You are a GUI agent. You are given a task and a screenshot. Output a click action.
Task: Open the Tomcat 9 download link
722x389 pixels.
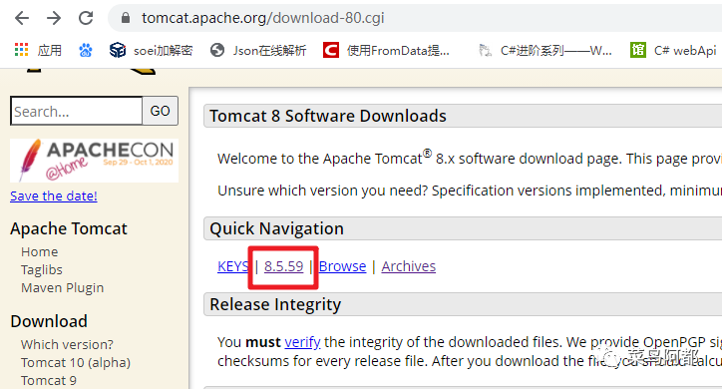(48, 381)
